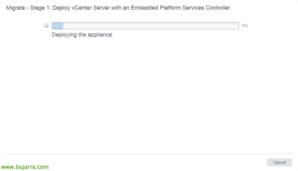Click the word 'Deploy' in the title
The image size is (298, 171).
[61, 8]
